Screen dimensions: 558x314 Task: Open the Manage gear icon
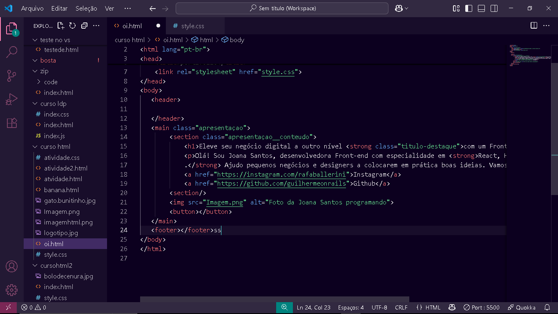pyautogui.click(x=12, y=290)
